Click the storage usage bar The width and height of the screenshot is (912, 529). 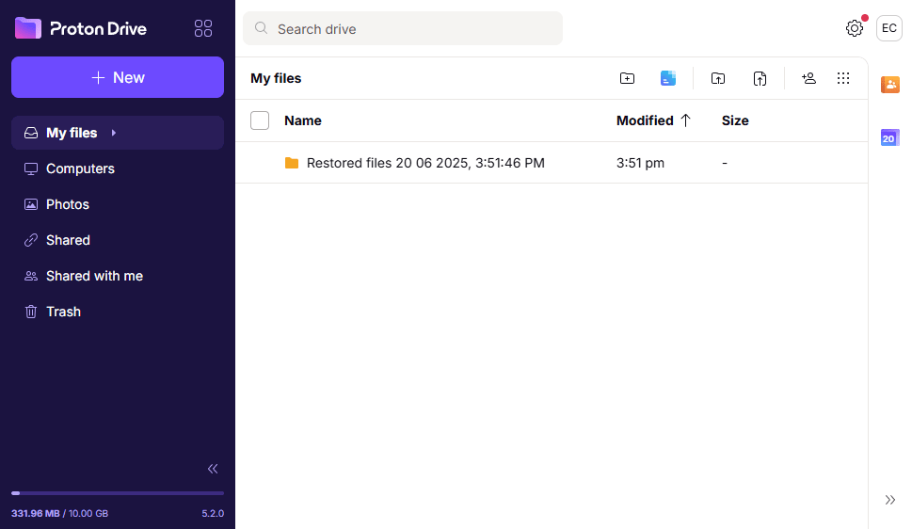click(118, 493)
